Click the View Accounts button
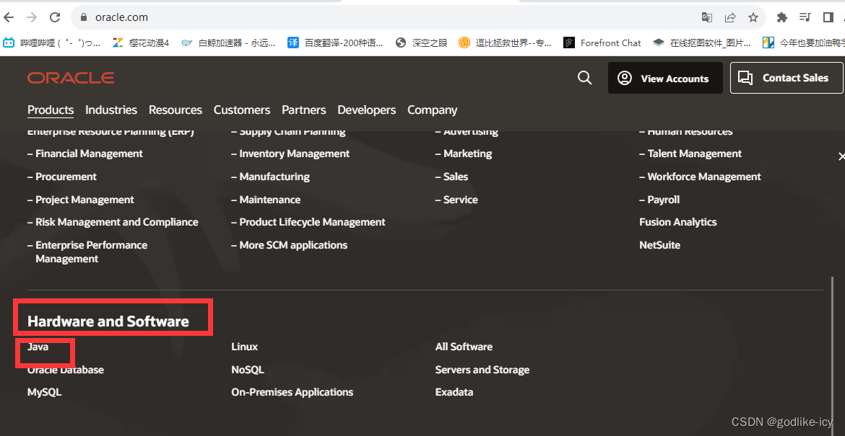 pos(666,78)
